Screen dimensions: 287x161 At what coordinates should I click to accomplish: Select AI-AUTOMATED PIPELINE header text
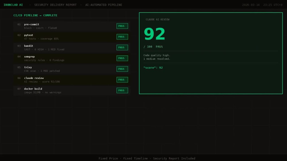(104, 5)
